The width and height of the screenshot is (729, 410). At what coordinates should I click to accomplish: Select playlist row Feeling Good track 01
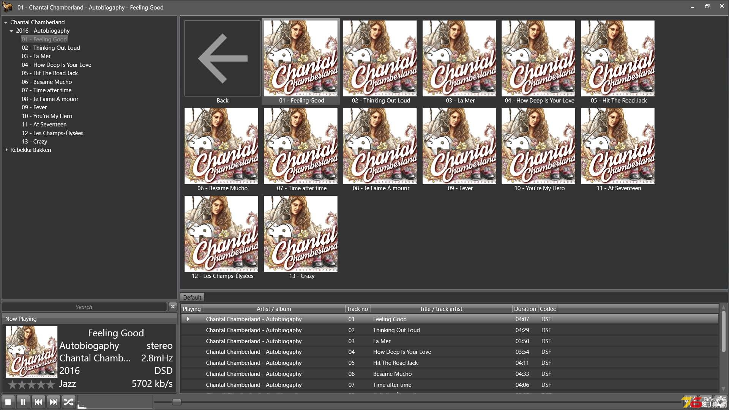pyautogui.click(x=450, y=319)
